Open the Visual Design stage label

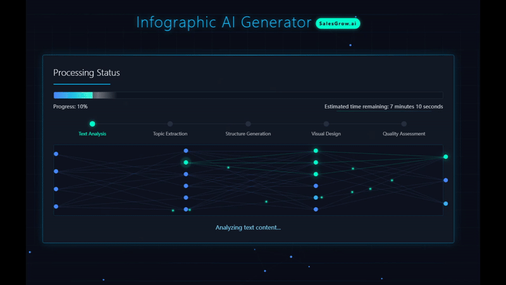pyautogui.click(x=326, y=134)
